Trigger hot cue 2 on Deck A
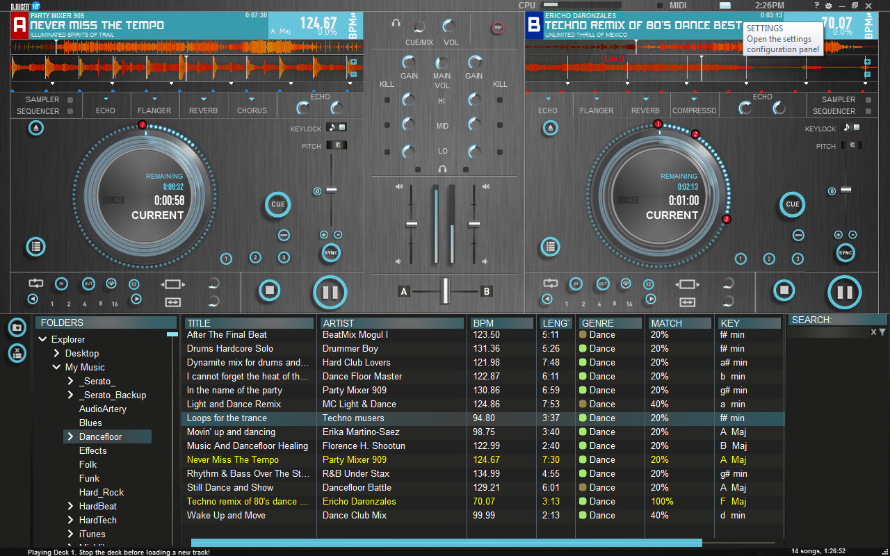This screenshot has height=556, width=890. (255, 258)
